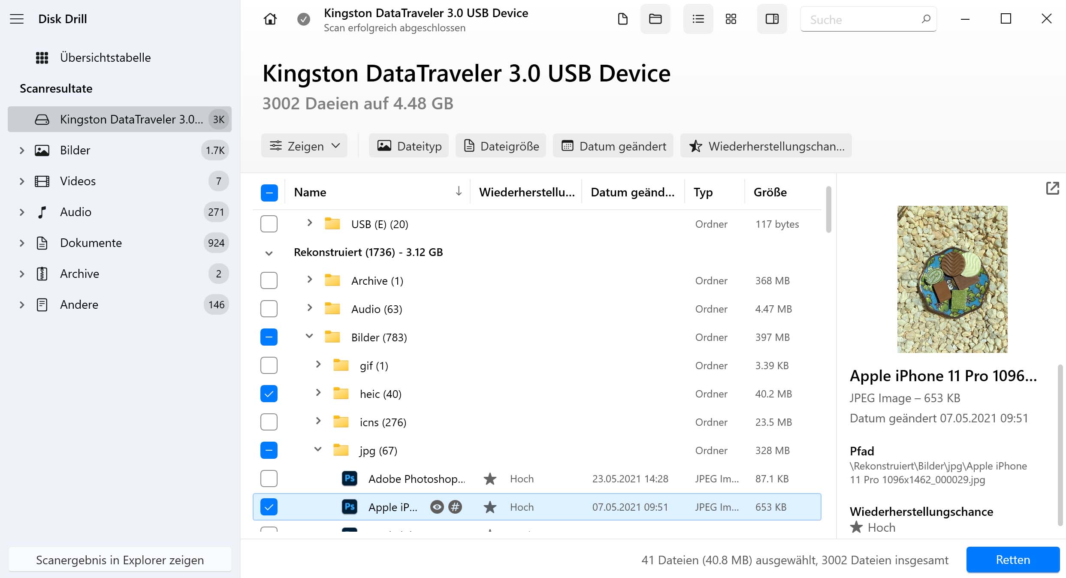
Task: Click the Suche search field
Action: (x=868, y=19)
